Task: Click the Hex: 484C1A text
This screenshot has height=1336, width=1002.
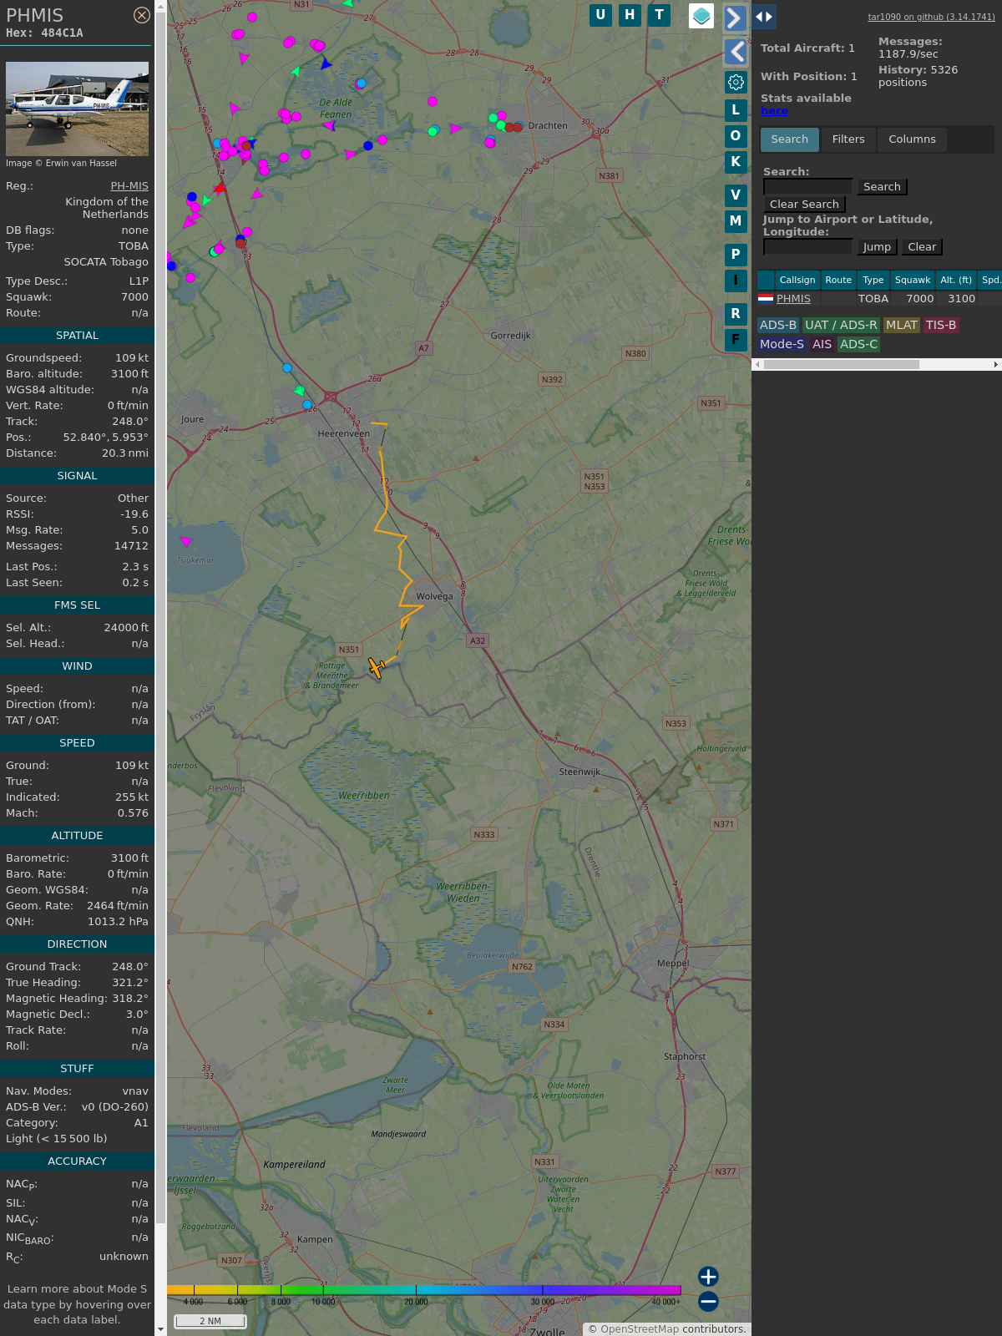Action: (44, 33)
